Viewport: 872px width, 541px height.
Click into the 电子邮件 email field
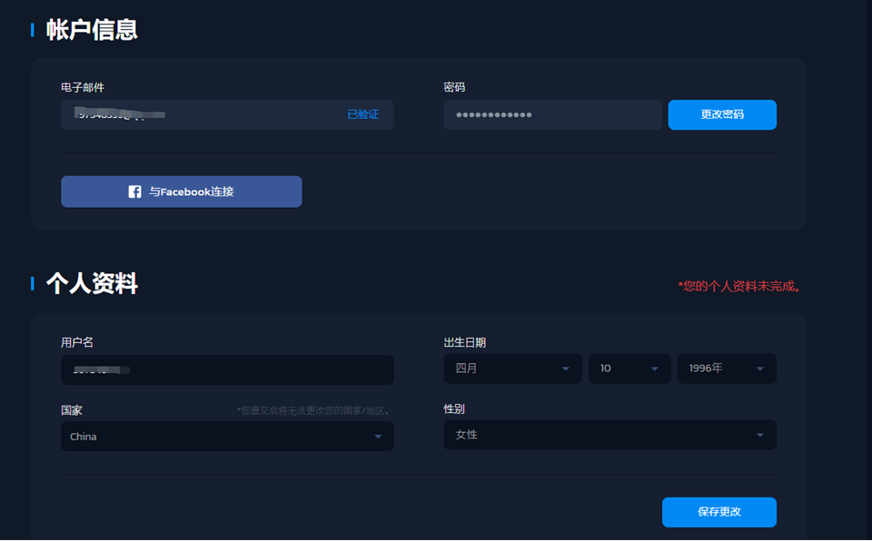coord(227,114)
